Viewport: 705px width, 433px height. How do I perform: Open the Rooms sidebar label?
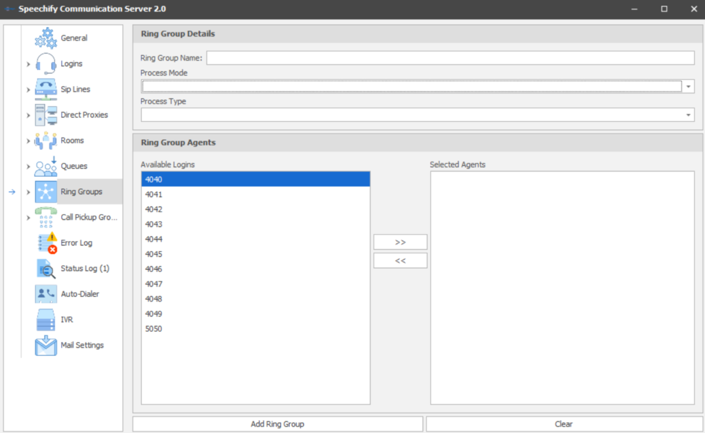tap(72, 140)
